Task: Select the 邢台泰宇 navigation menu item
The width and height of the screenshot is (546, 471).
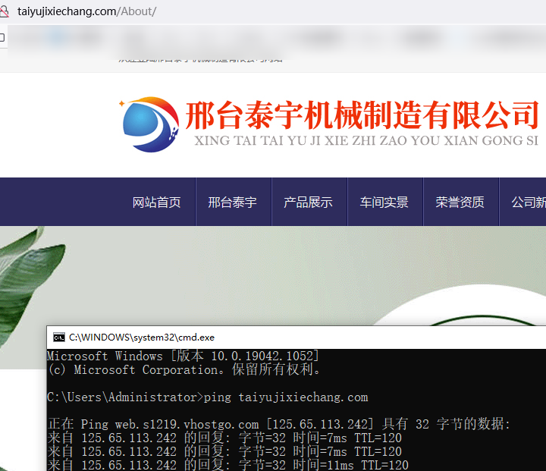Action: pyautogui.click(x=233, y=203)
